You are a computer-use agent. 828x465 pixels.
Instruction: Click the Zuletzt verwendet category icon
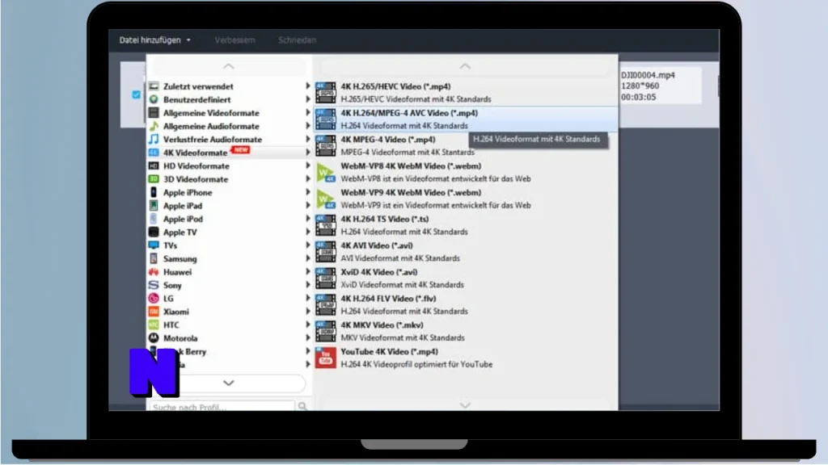[x=154, y=86]
